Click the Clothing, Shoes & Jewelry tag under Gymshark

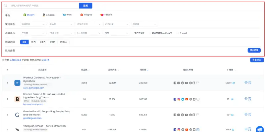[35, 84]
